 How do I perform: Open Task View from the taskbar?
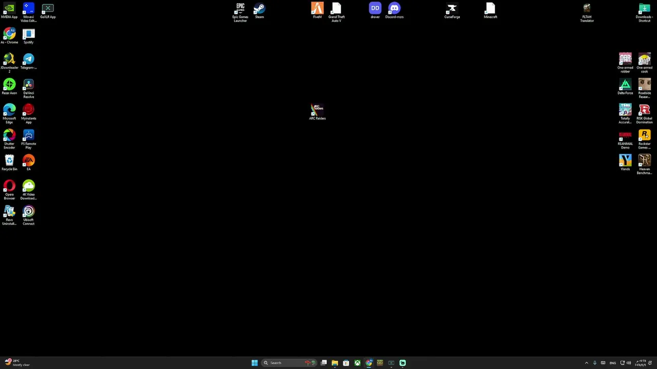324,363
